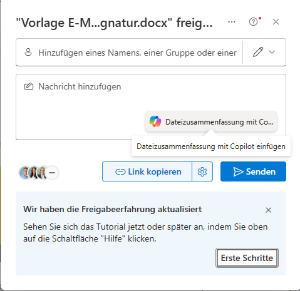Open the more options ellipsis menu
The height and width of the screenshot is (291, 300).
[x=232, y=22]
